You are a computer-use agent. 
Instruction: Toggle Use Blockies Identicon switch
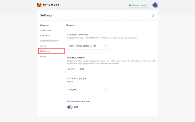pyautogui.click(x=70, y=107)
